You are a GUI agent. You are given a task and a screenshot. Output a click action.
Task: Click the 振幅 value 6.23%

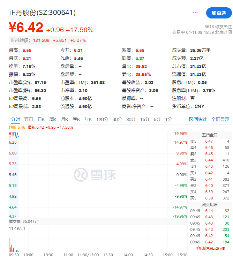pyautogui.click(x=29, y=74)
